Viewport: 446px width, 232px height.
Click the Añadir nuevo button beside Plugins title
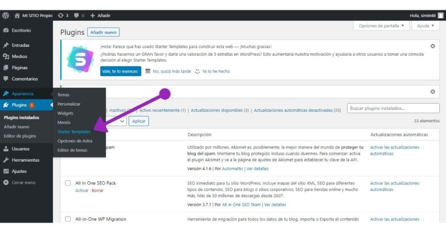coord(103,32)
